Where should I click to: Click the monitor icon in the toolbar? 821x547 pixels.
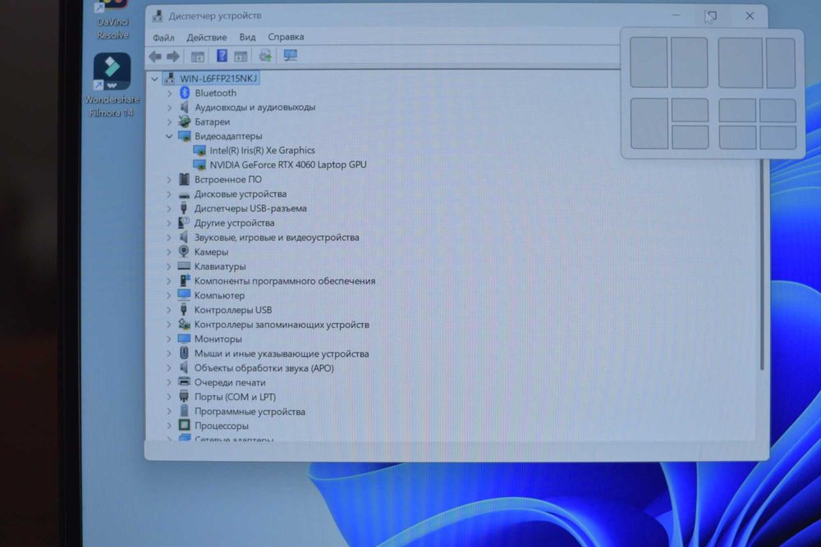point(290,55)
